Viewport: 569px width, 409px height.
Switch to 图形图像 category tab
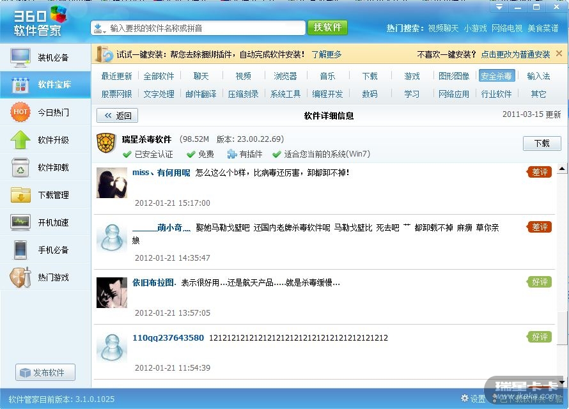tap(454, 76)
